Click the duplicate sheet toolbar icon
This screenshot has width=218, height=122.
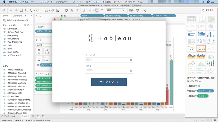click(53, 10)
